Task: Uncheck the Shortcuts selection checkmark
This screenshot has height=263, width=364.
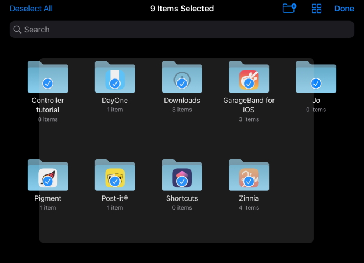Action: click(x=182, y=182)
